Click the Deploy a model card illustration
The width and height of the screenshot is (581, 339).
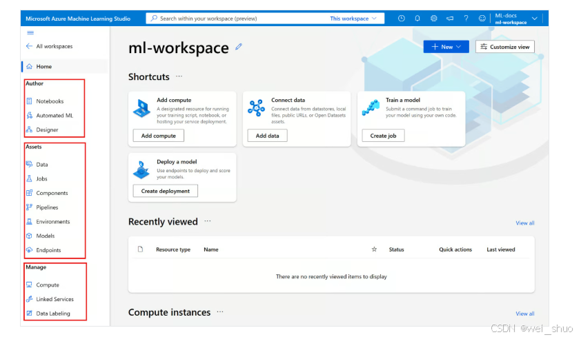point(141,170)
